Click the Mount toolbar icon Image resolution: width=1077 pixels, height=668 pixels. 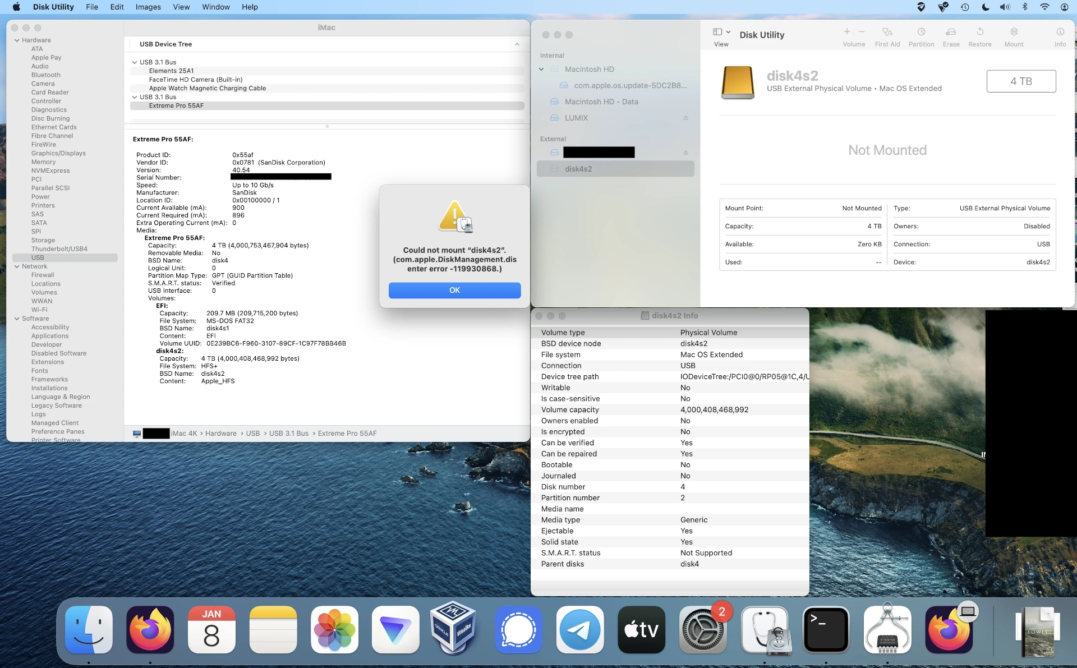[1014, 32]
